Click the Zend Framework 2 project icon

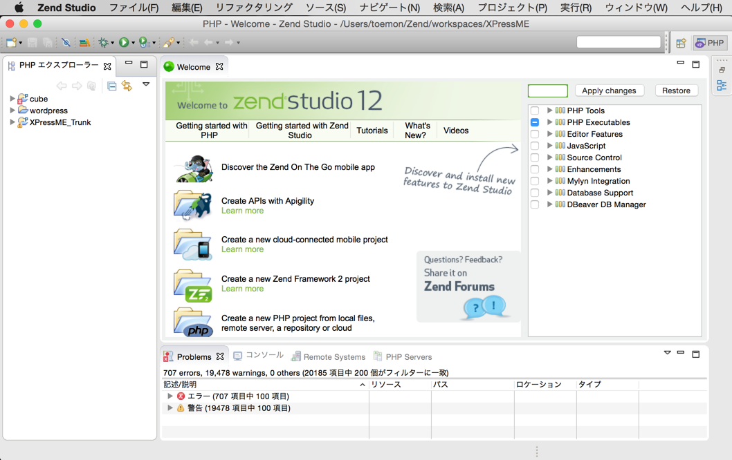(x=193, y=286)
